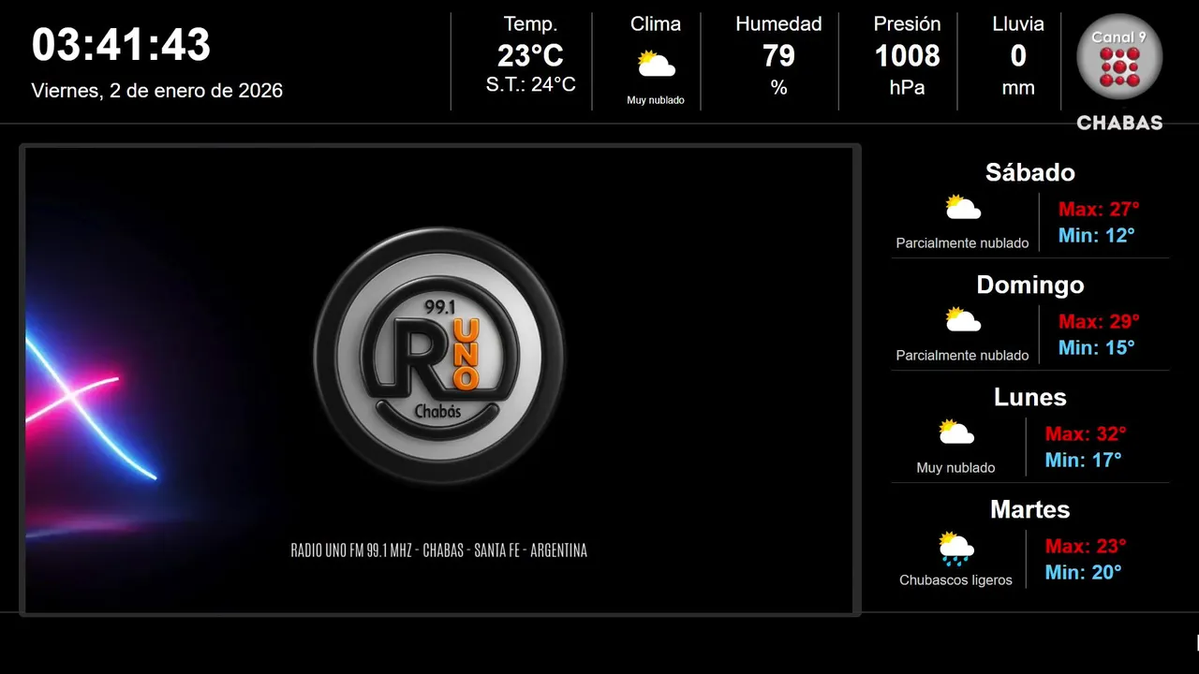Click the Chubascos ligeros caption

[955, 580]
